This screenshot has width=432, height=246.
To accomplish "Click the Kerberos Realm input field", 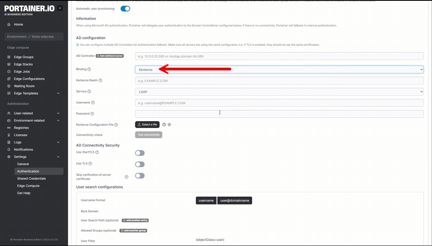I will coord(279,81).
